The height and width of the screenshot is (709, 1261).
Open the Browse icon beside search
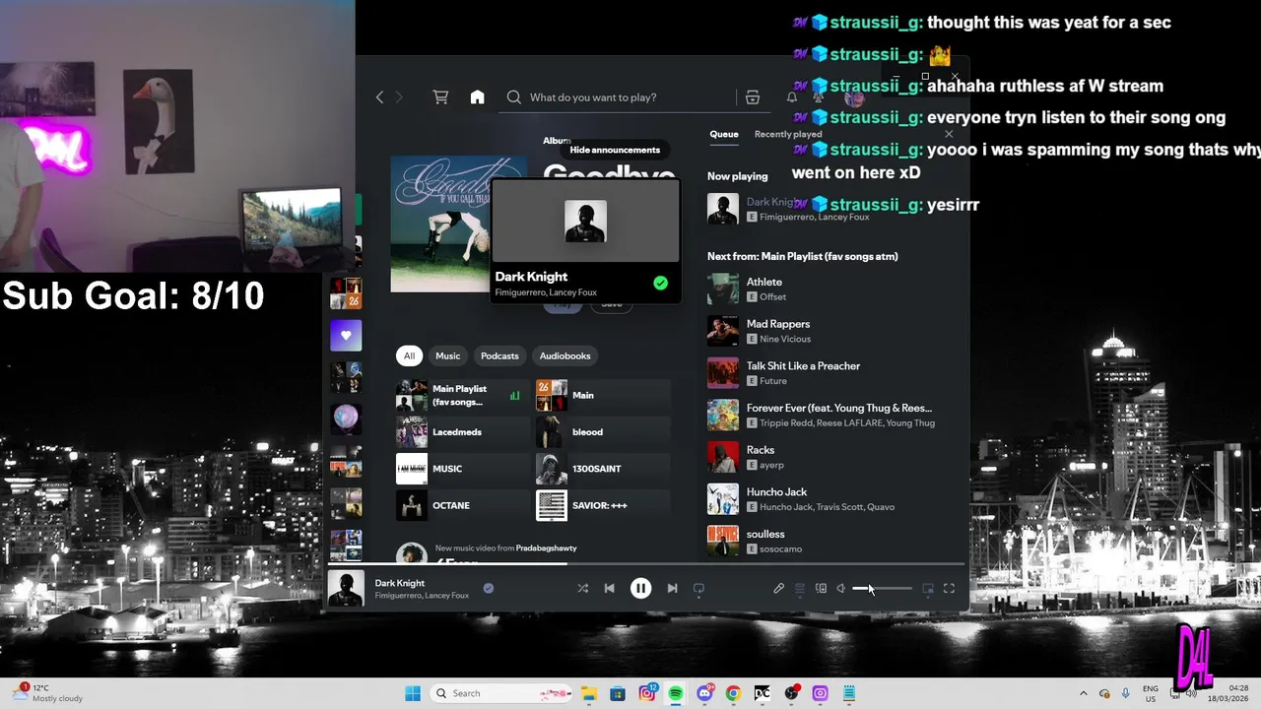pos(753,97)
